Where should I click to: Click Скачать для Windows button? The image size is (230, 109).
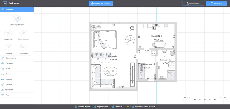[x=101, y=3]
